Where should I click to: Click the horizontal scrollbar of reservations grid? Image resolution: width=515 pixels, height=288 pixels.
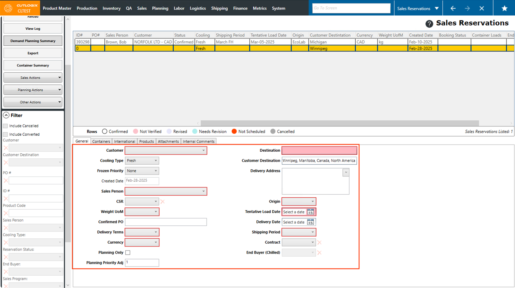tap(340, 123)
